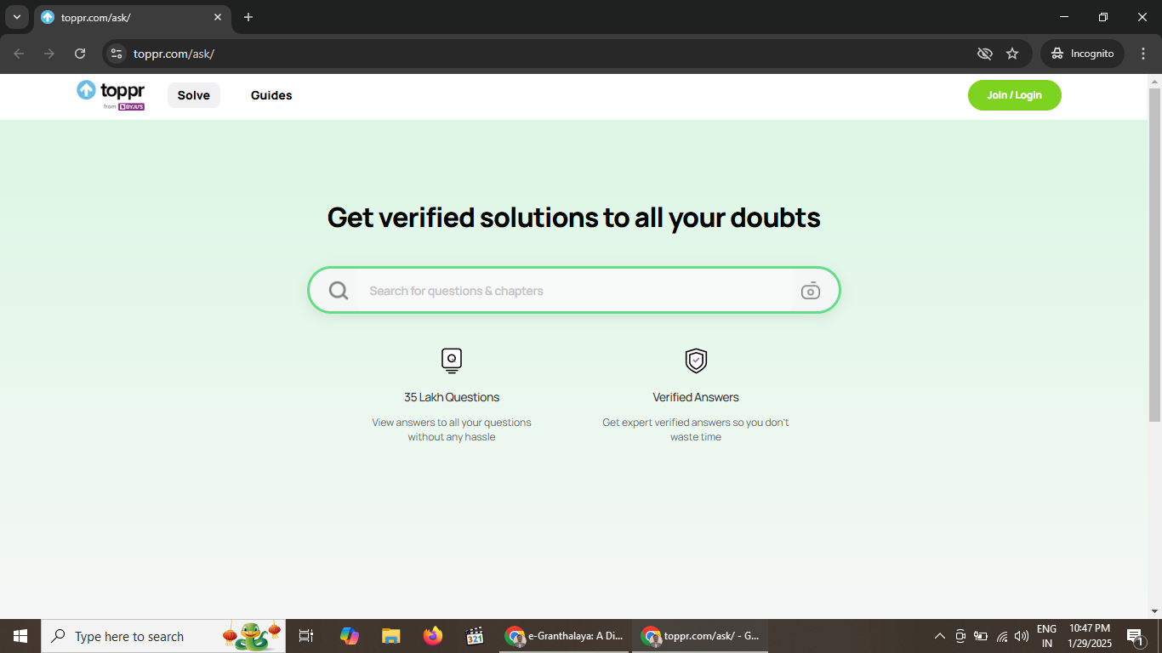This screenshot has height=653, width=1162.
Task: View site information icon in address bar
Action: tap(117, 54)
